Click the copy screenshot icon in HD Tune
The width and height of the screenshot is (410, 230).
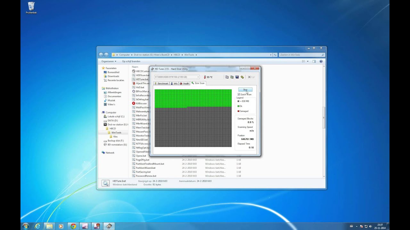pos(232,77)
